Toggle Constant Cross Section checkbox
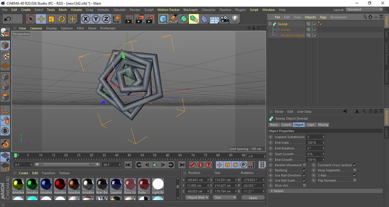The image size is (389, 207). pos(355,165)
